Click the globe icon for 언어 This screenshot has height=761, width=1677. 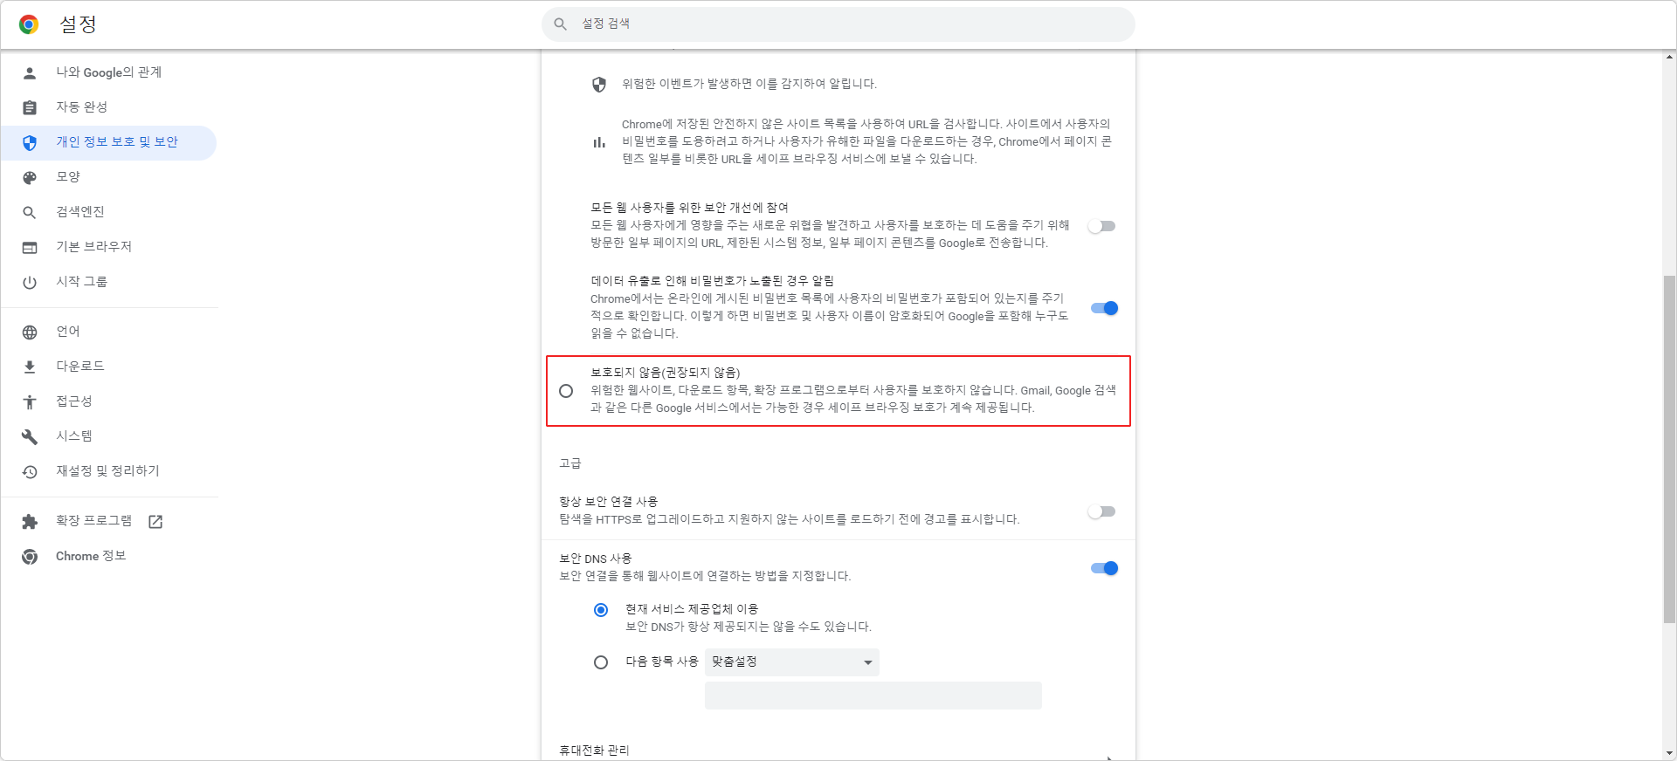tap(30, 333)
